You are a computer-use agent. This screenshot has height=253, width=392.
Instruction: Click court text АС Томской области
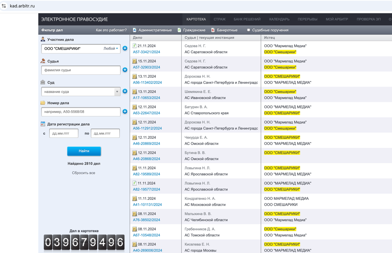pyautogui.click(x=202, y=235)
